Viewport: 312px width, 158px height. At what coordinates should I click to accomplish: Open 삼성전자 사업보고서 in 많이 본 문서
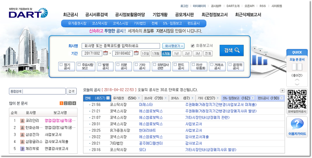(x=53, y=135)
